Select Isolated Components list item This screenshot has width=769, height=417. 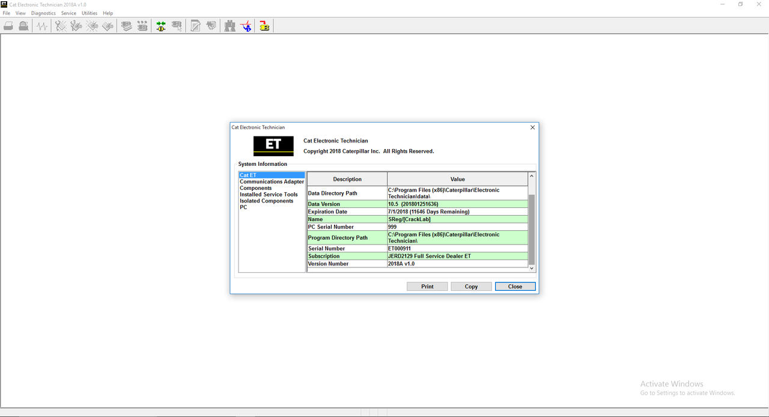coord(272,201)
